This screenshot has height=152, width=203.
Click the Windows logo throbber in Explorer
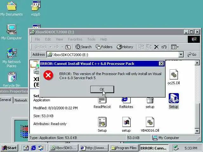tap(194, 39)
